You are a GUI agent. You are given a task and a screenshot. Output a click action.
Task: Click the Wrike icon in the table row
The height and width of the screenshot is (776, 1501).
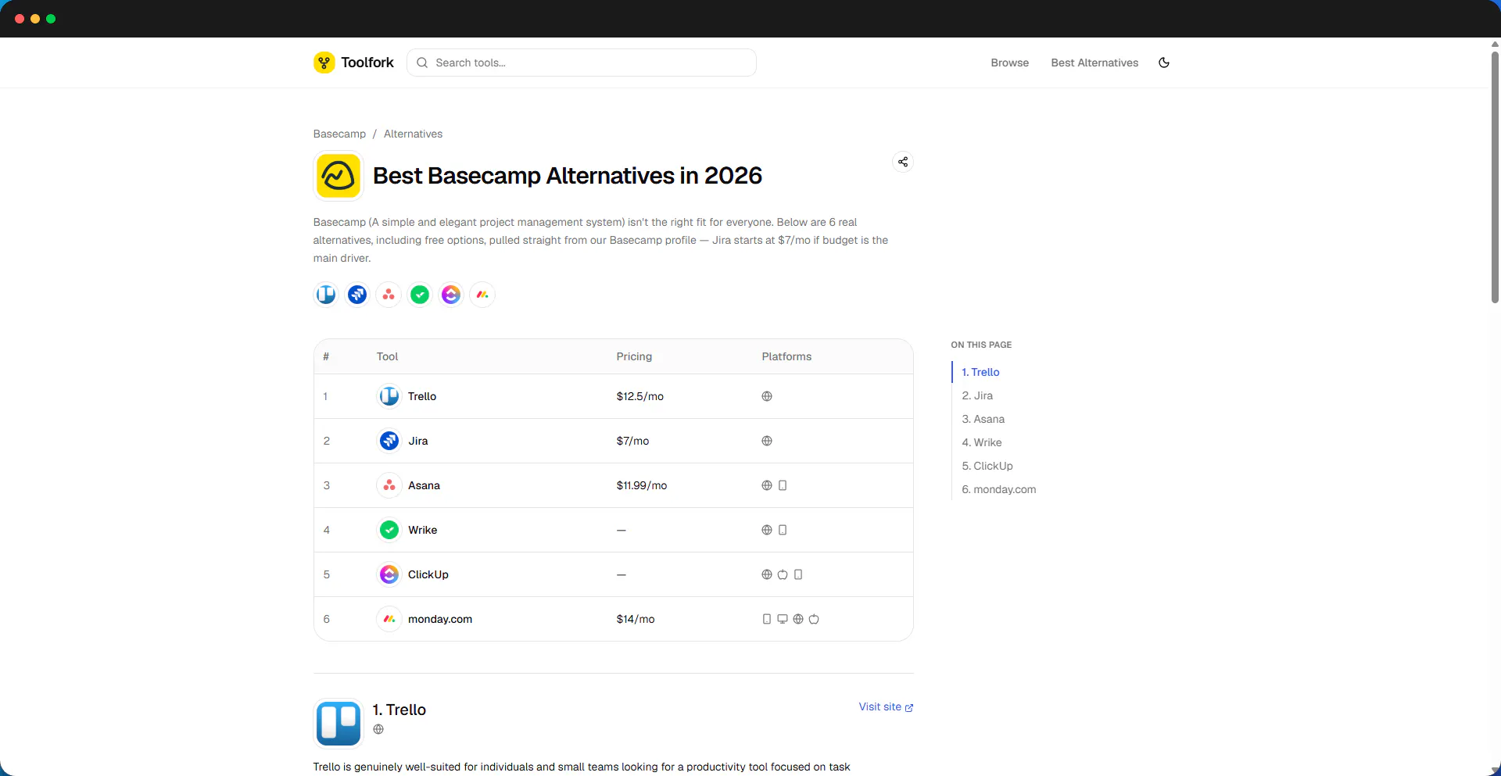pyautogui.click(x=389, y=530)
